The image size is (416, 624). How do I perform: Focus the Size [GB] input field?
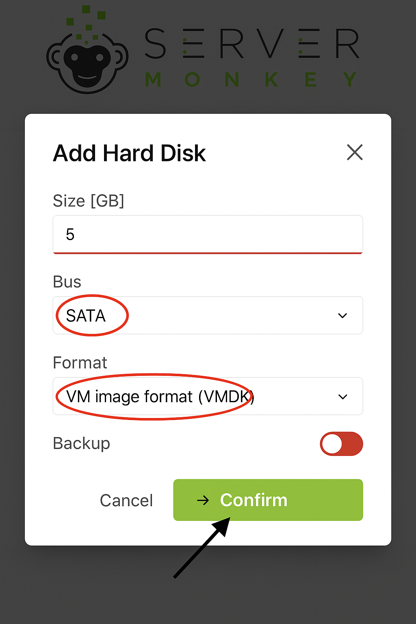(208, 234)
